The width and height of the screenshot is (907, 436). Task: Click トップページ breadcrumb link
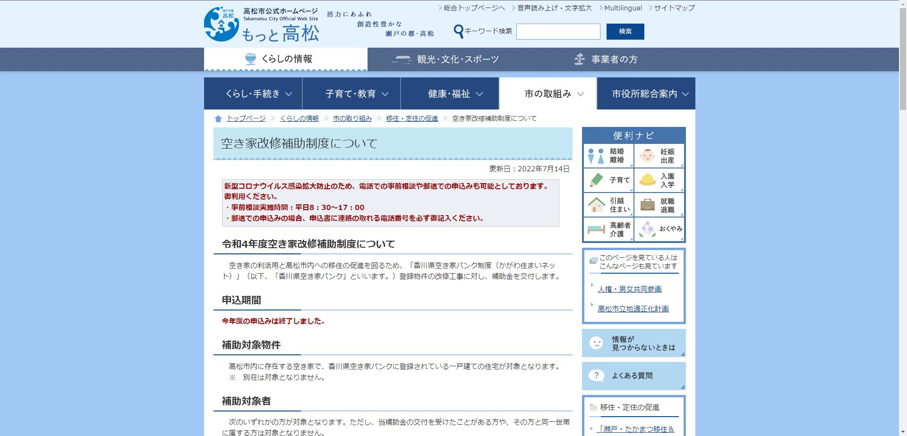(x=246, y=118)
